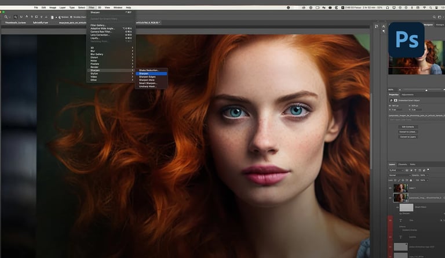Switch to the Adjustments tab
Viewport: 445px width, 258px height.
(x=407, y=95)
